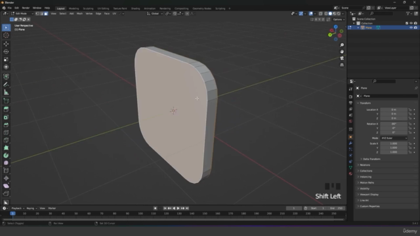The image size is (420, 236).
Task: Toggle viewport overlays
Action: (x=310, y=14)
